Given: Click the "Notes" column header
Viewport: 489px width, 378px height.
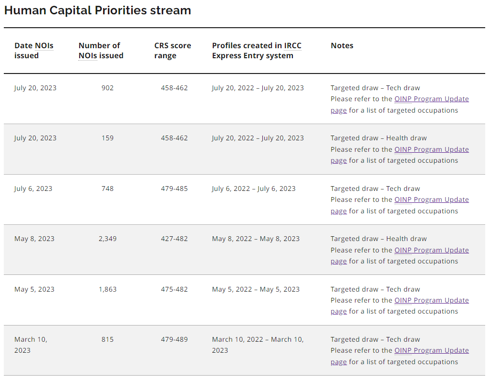Looking at the screenshot, I should pyautogui.click(x=342, y=46).
